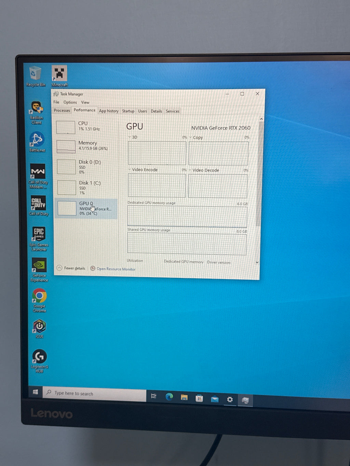Select the CPU performance item
350x466 pixels.
(x=86, y=127)
